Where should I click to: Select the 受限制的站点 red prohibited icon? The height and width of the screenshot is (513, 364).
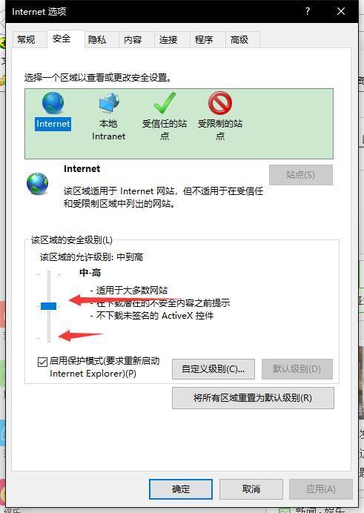[220, 103]
